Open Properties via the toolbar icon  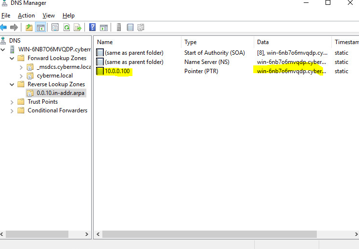[55, 28]
